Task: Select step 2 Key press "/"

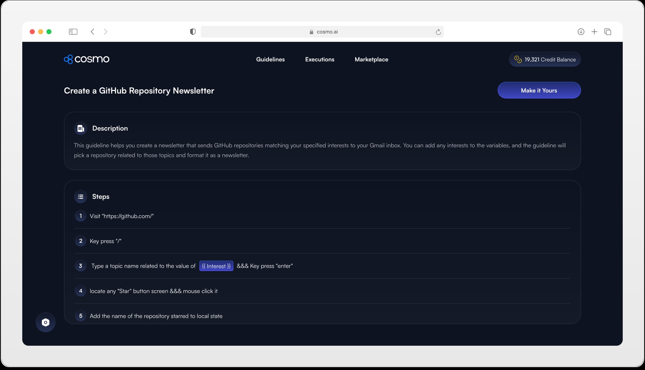Action: pyautogui.click(x=106, y=241)
